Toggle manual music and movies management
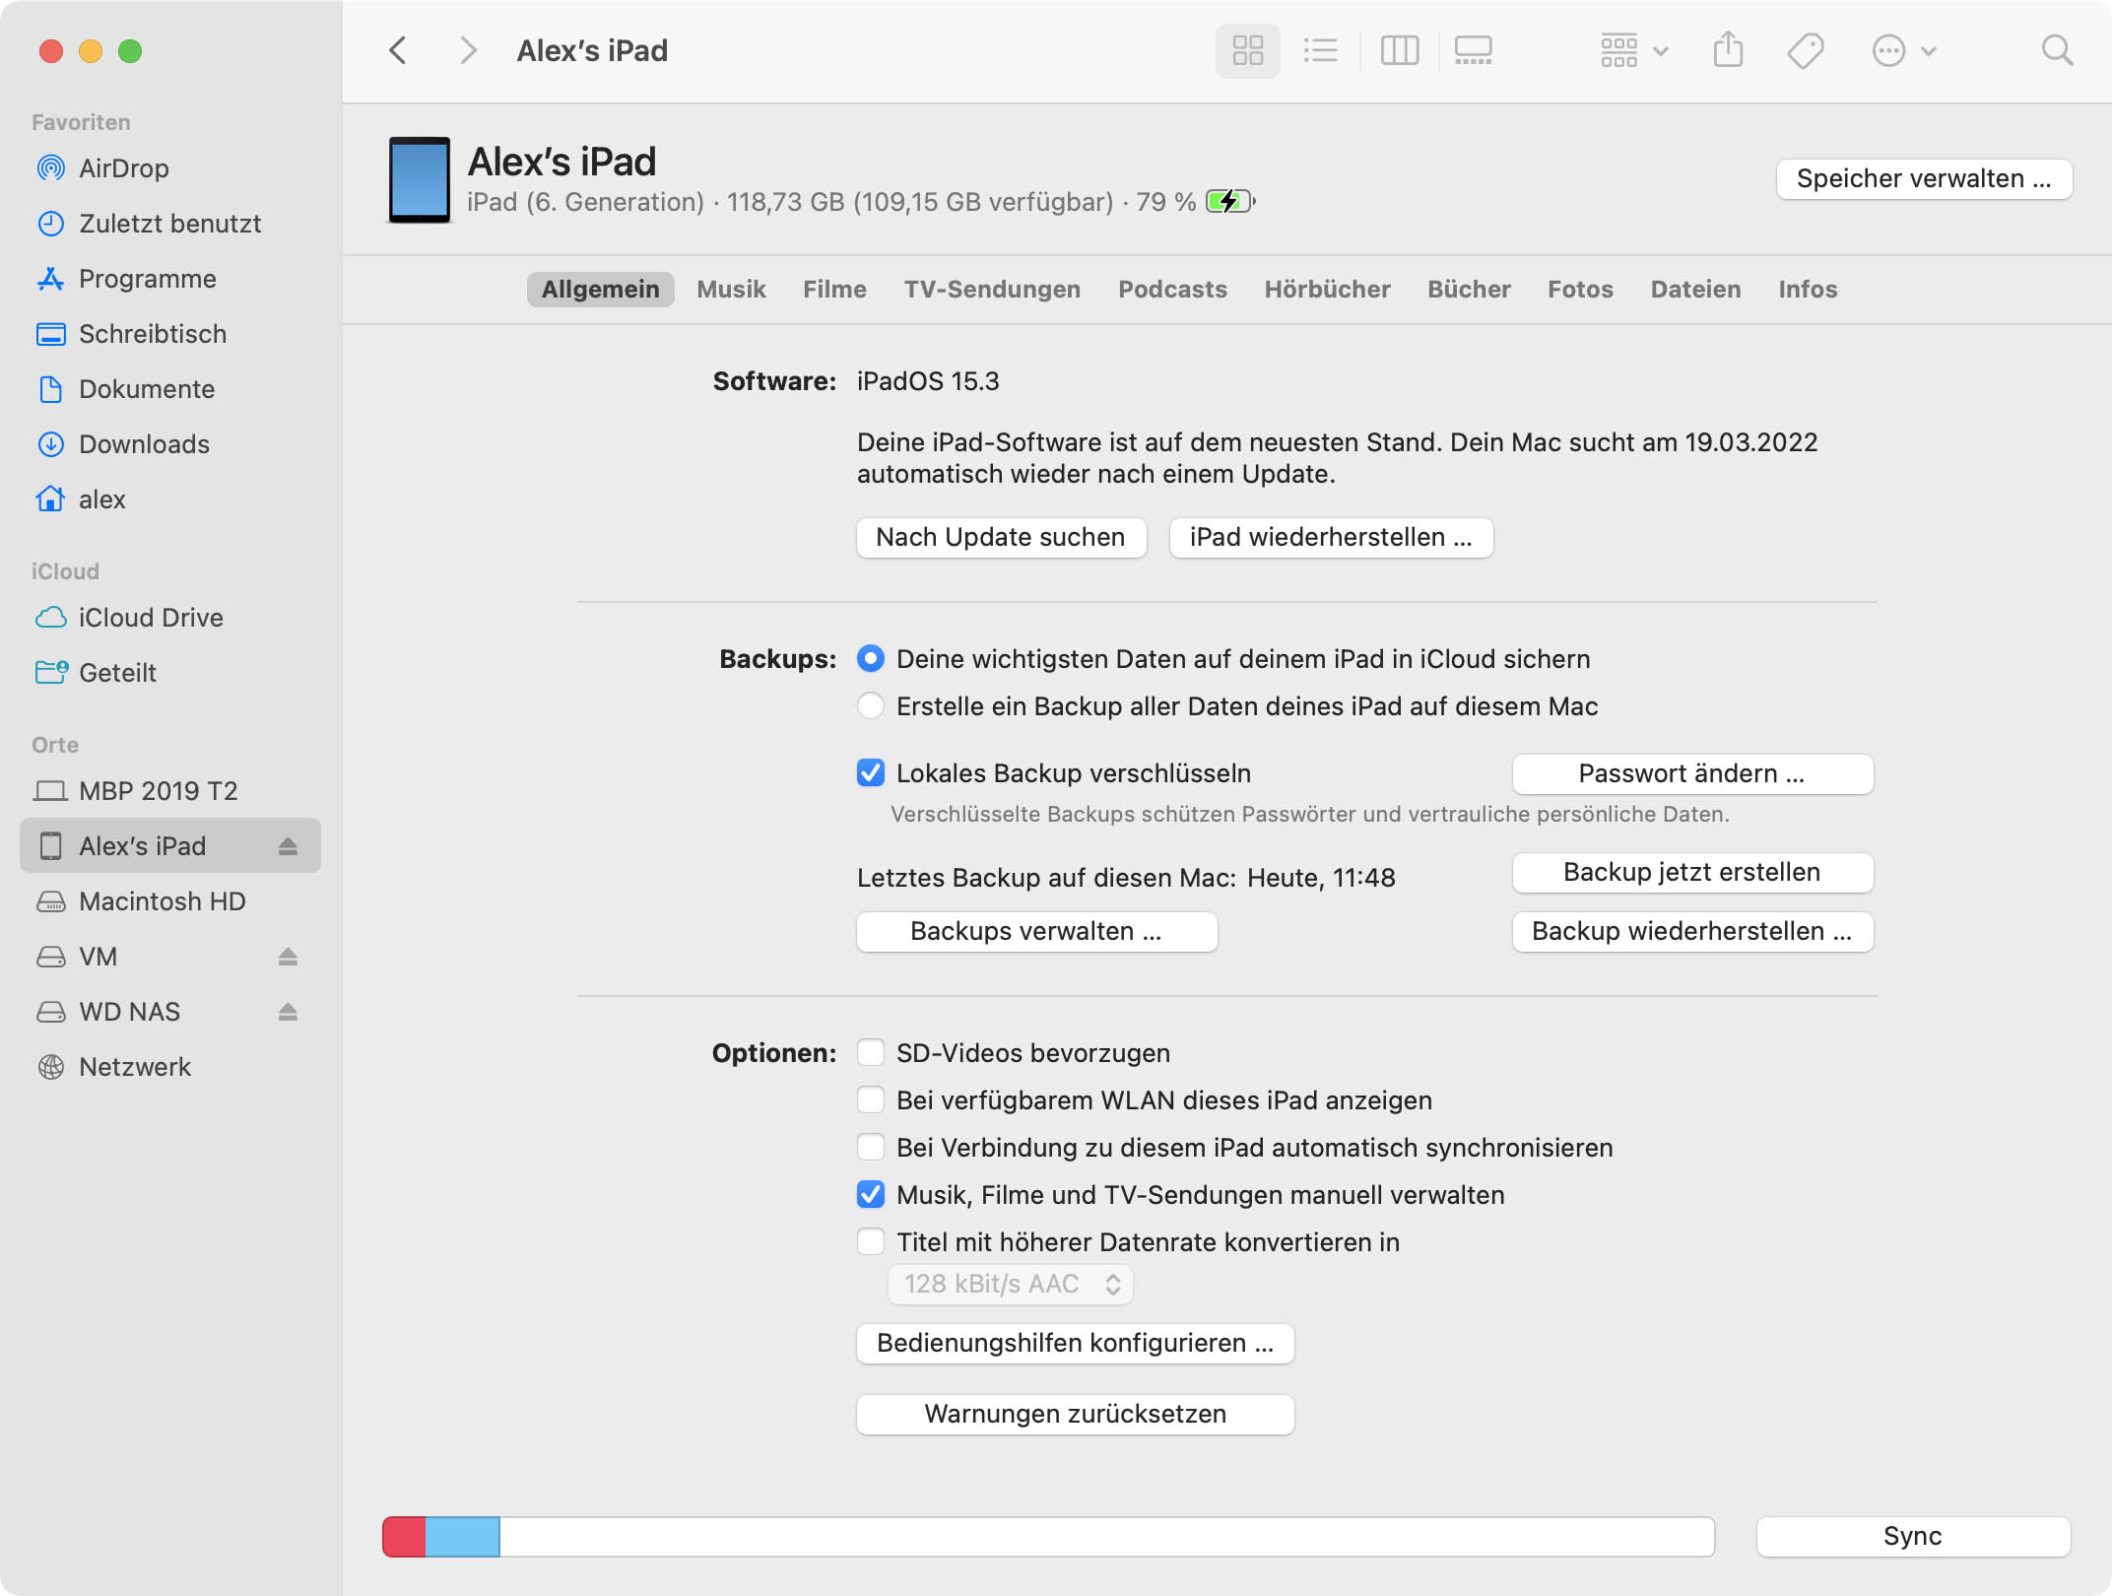2112x1596 pixels. [871, 1195]
